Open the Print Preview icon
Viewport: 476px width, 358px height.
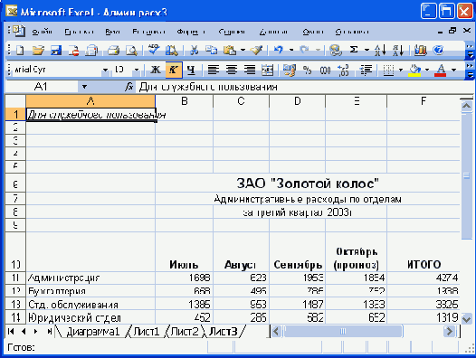(131, 50)
